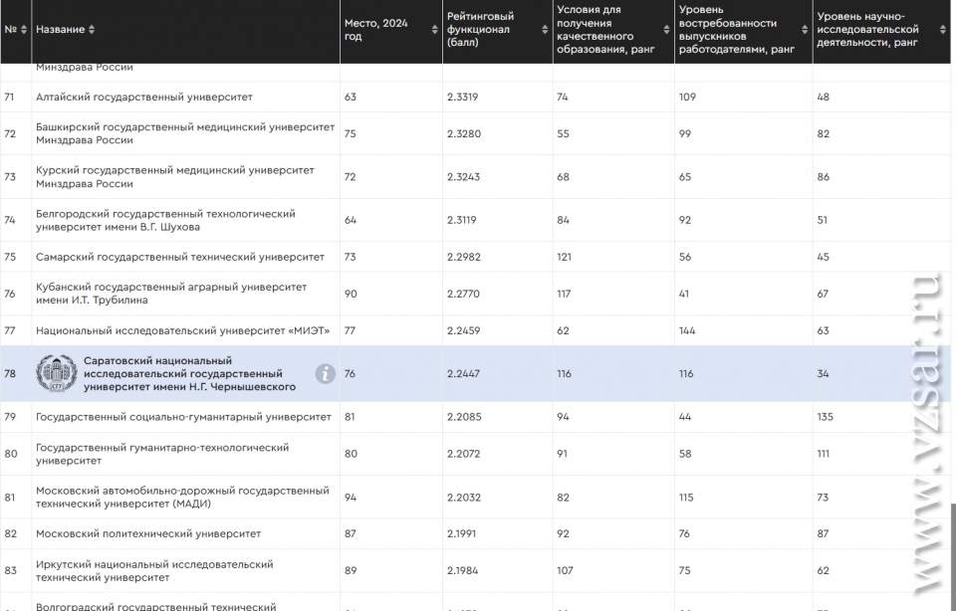This screenshot has width=956, height=611.
Task: Click score 2.2032 in МАДИ row
Action: click(463, 498)
